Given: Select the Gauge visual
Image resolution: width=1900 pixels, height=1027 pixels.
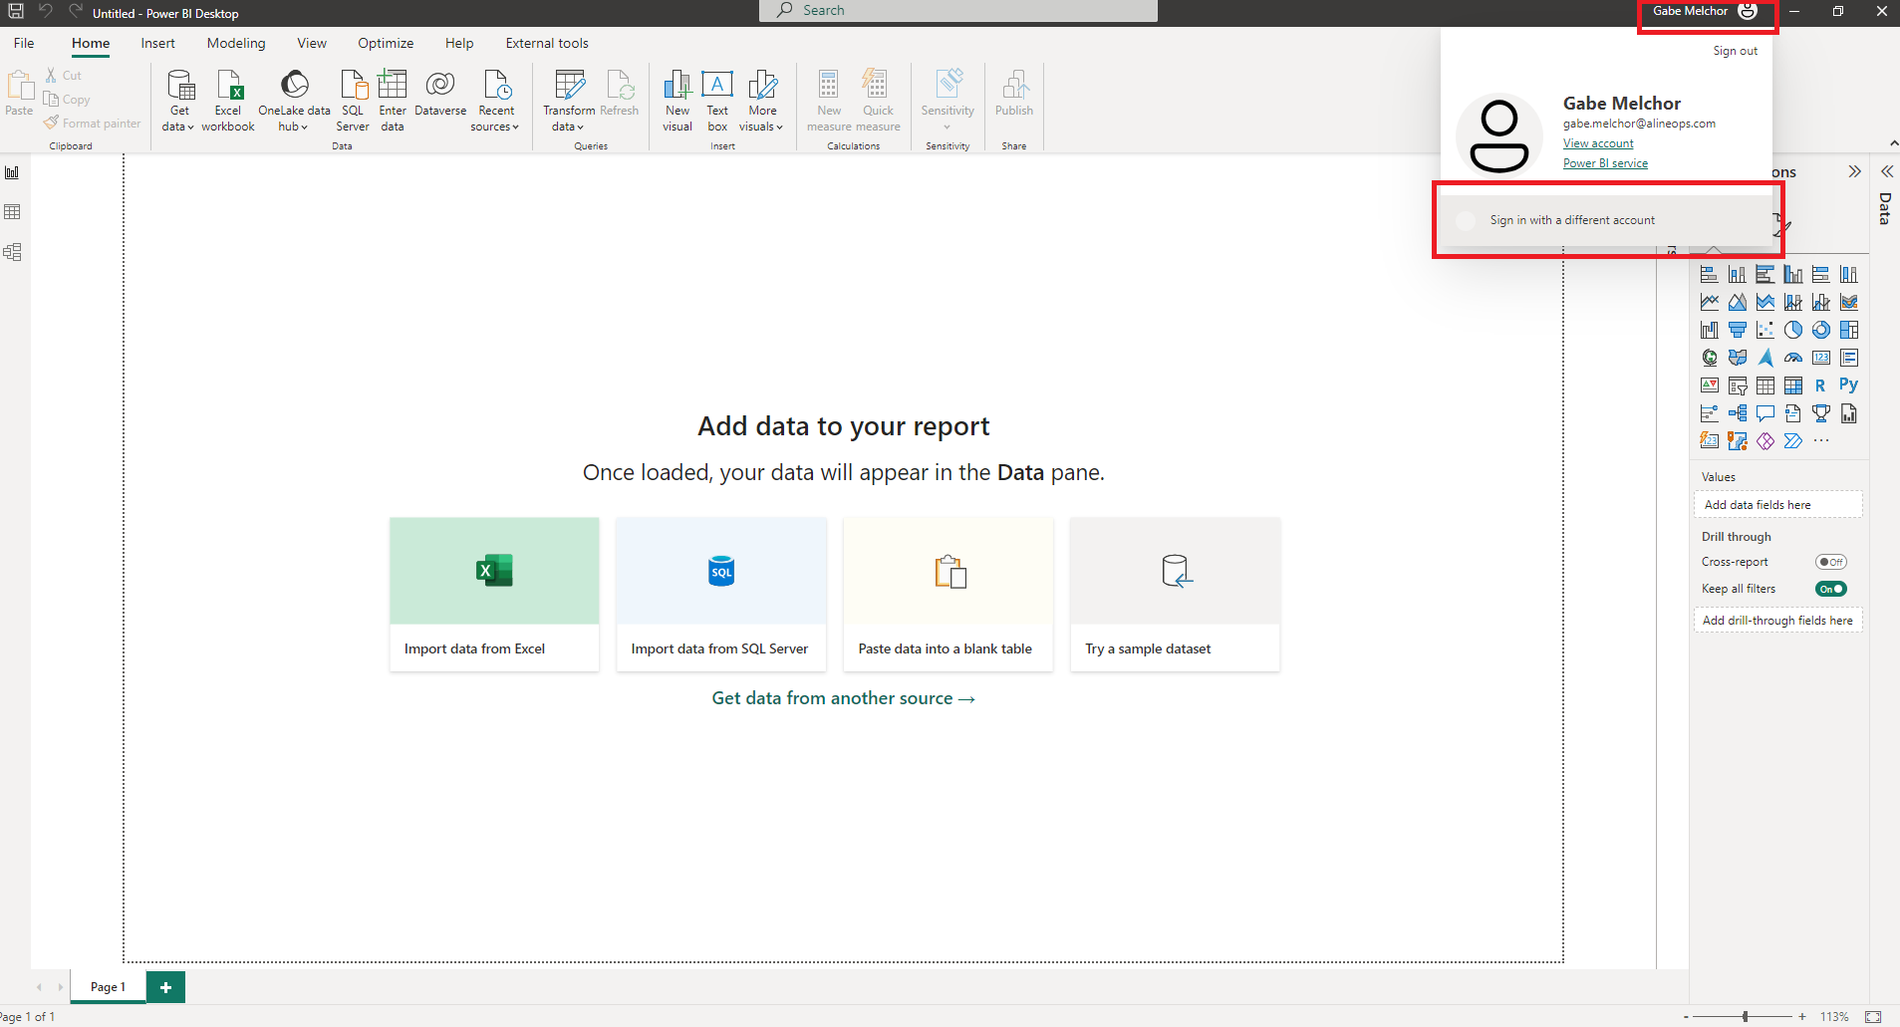Looking at the screenshot, I should point(1793,358).
